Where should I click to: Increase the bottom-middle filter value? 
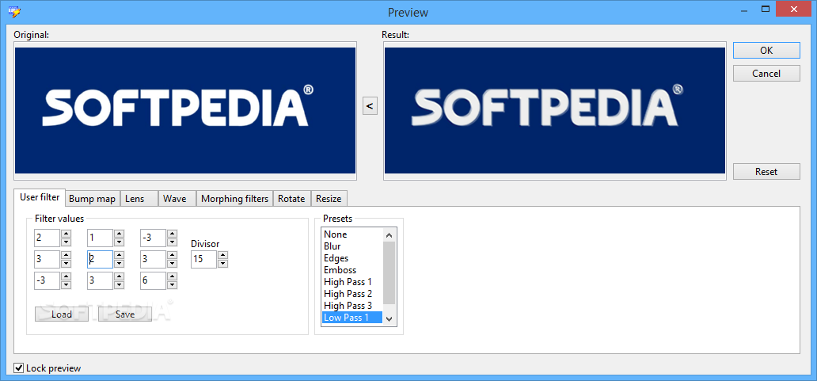(119, 276)
